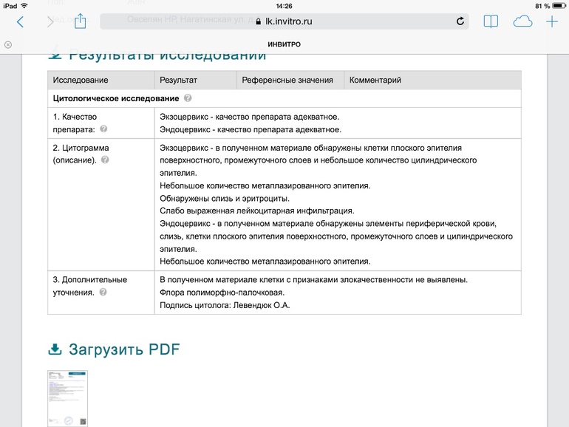Add a new tab with the plus icon

[x=552, y=21]
